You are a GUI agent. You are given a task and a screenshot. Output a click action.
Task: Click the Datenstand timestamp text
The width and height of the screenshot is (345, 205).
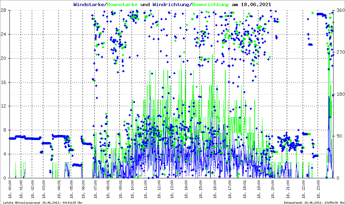(x=313, y=203)
